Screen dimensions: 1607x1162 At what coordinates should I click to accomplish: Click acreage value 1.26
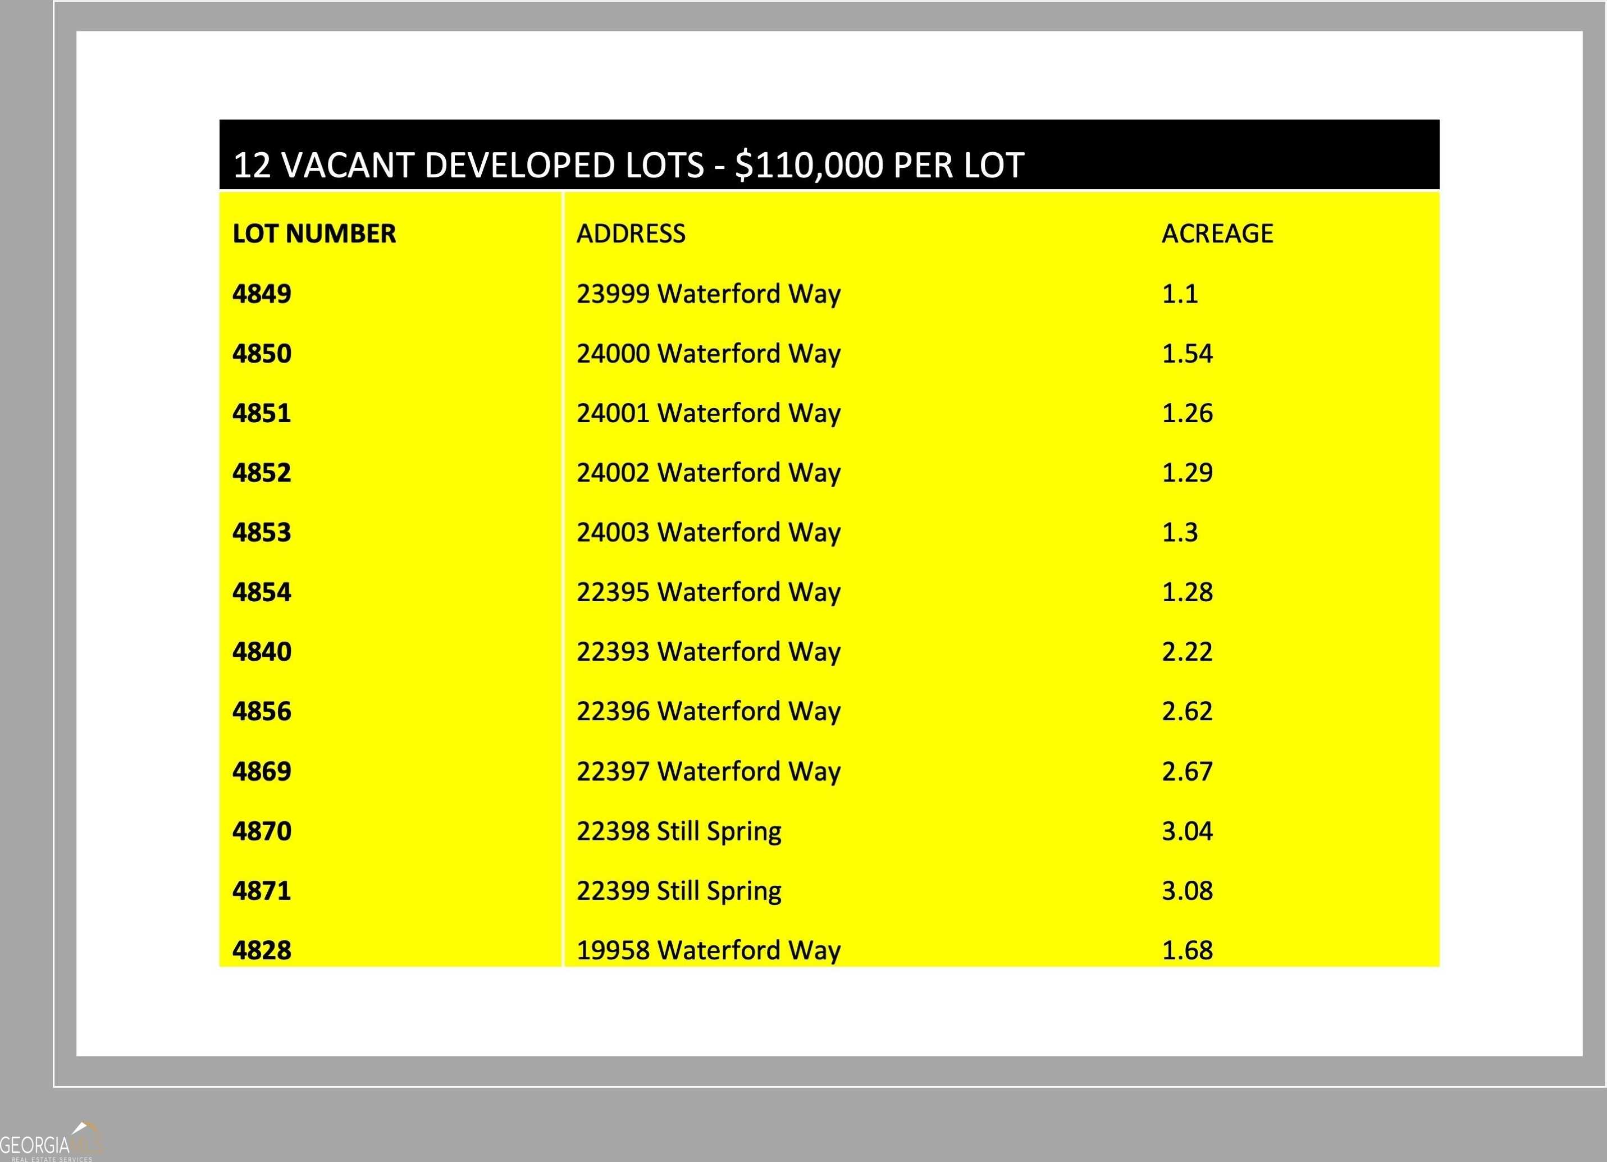(1187, 413)
